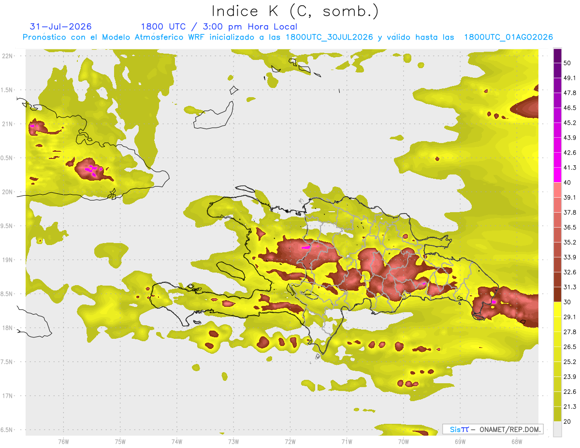Click legend value '49.1'
Viewport: 580px width, 448px height.
pyautogui.click(x=570, y=78)
